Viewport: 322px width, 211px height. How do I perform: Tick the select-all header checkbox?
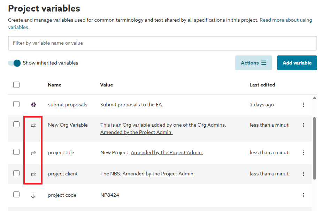[16, 85]
